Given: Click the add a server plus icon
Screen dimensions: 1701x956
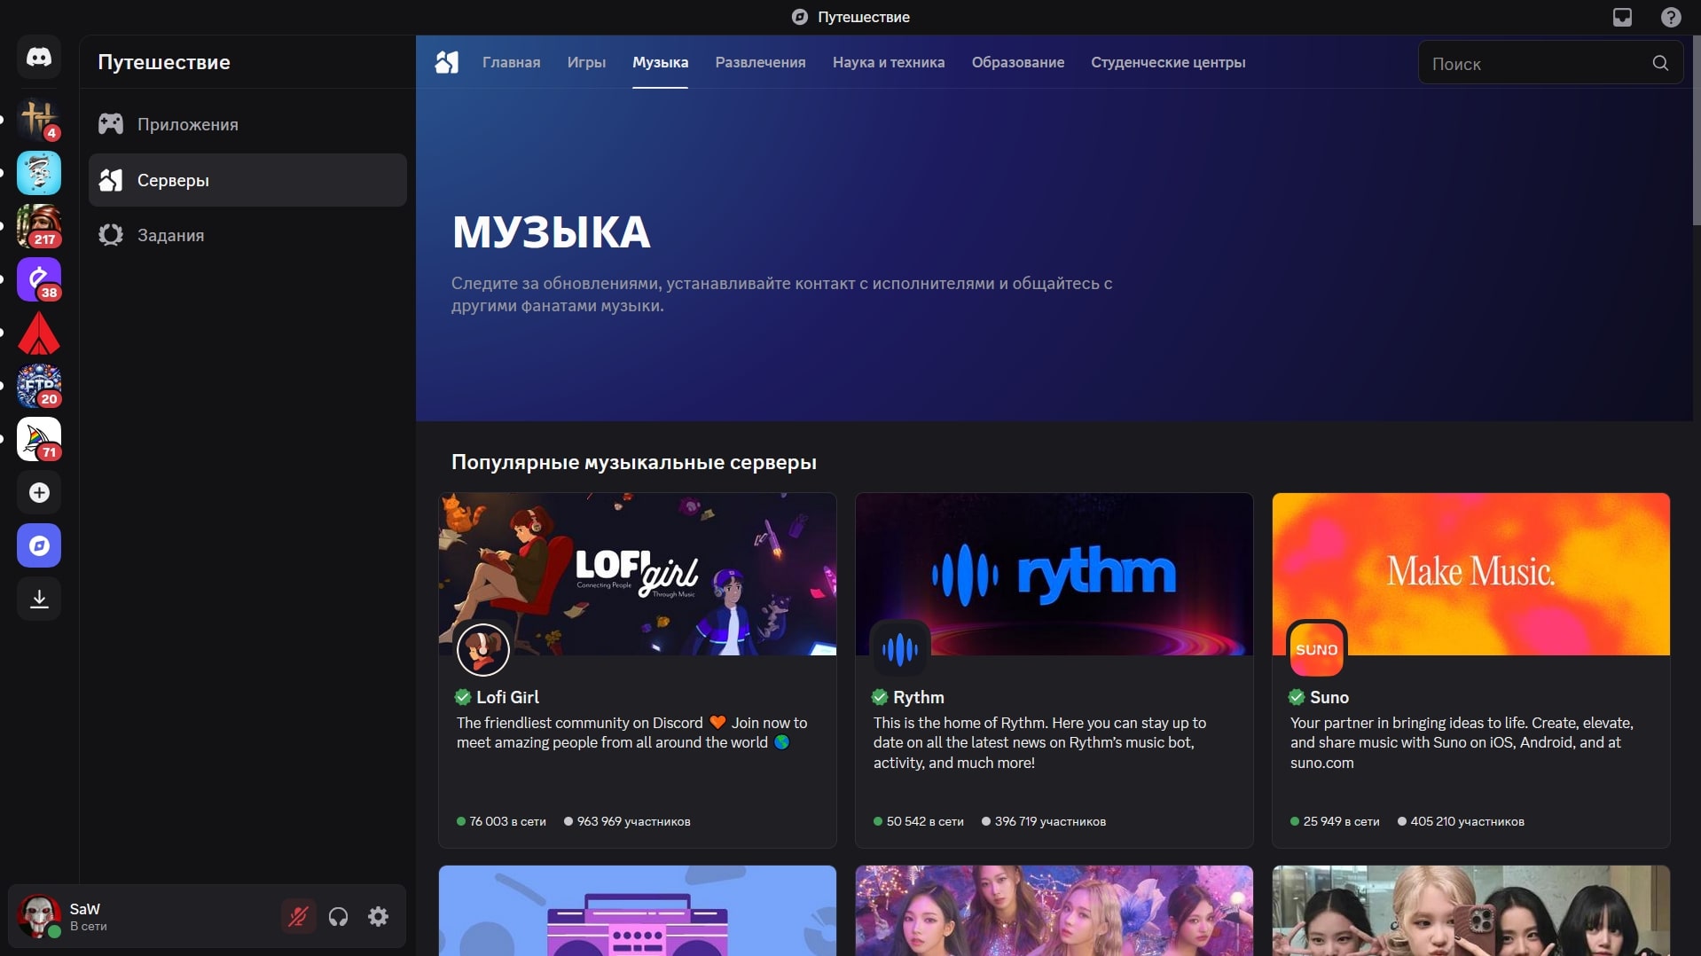Looking at the screenshot, I should [x=39, y=492].
